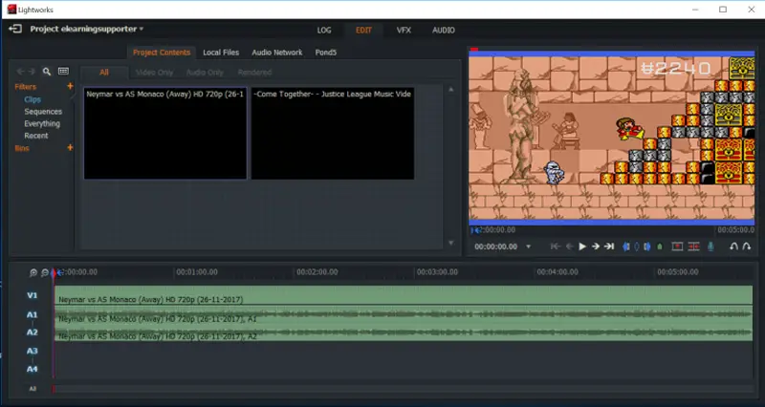
Task: Click the timeline ruler at 00:02:00.00
Action: click(x=317, y=272)
